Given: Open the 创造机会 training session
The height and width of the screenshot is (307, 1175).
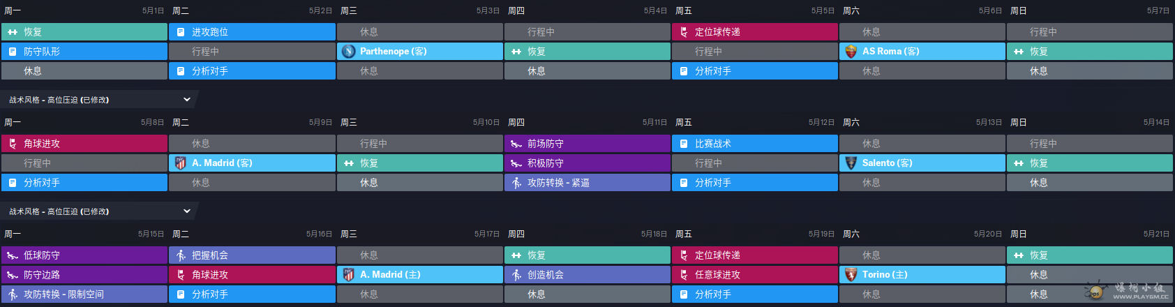Looking at the screenshot, I should click(587, 275).
